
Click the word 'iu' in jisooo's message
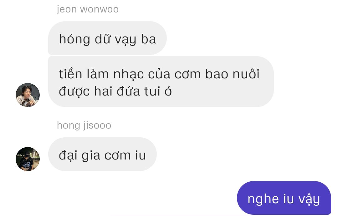coord(141,155)
